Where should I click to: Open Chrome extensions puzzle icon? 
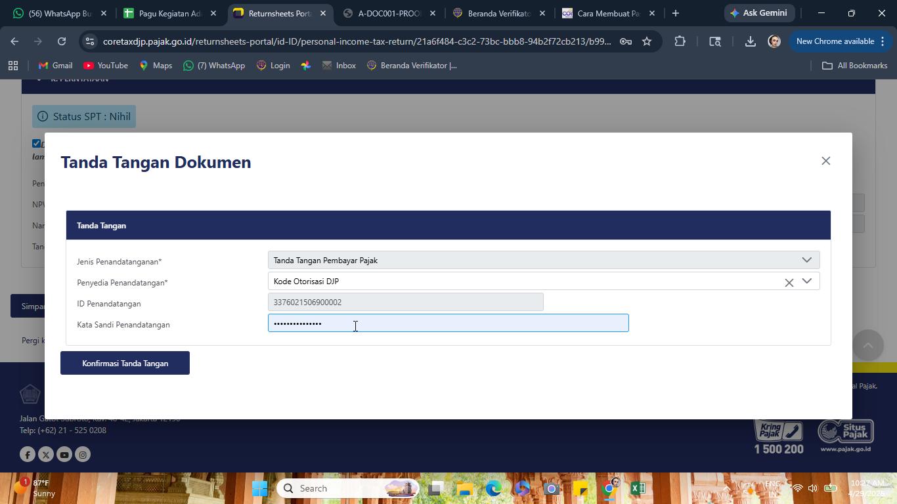[680, 41]
